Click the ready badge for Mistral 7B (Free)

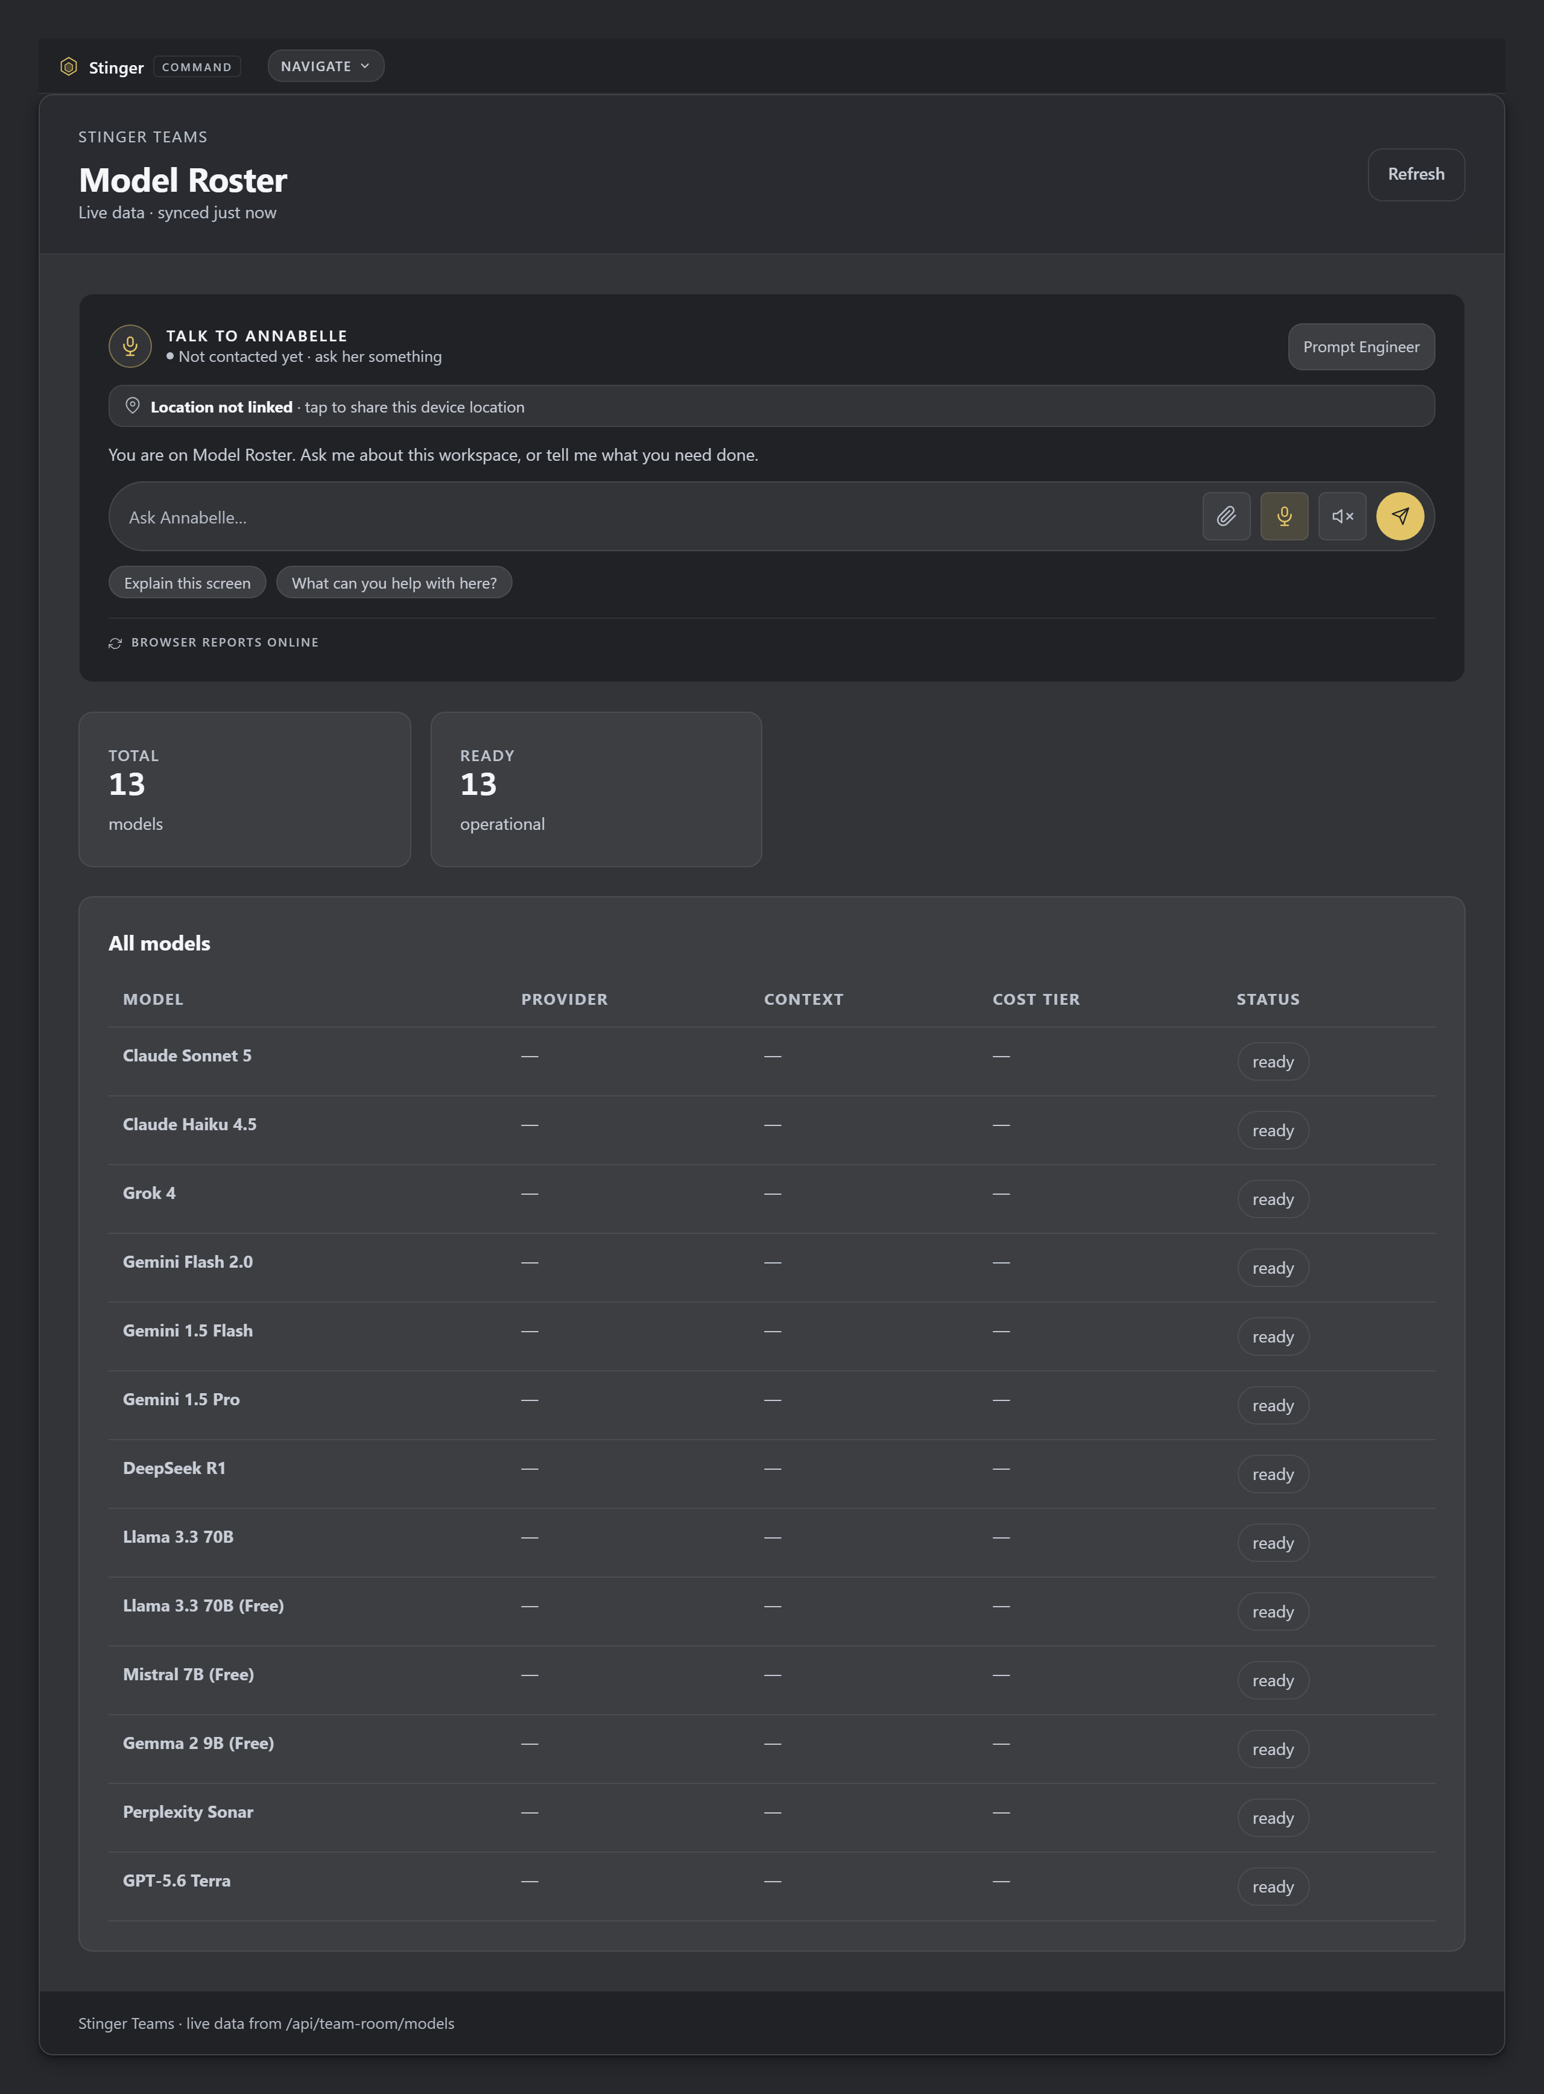pos(1273,1680)
